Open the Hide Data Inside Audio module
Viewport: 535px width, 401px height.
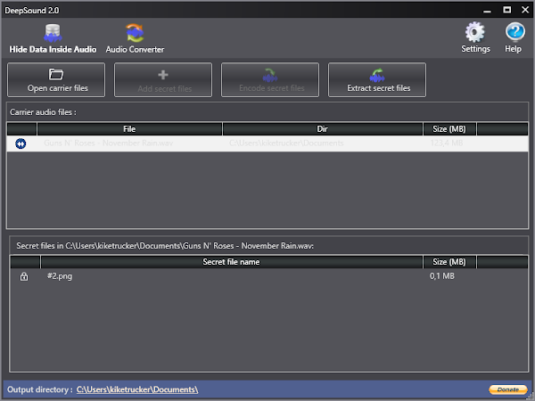(x=53, y=38)
